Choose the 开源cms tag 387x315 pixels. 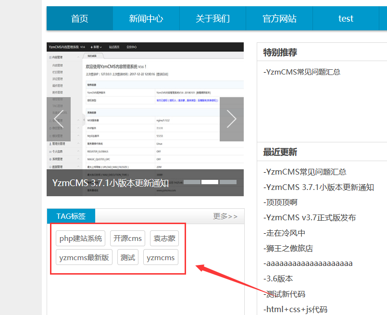click(x=127, y=238)
